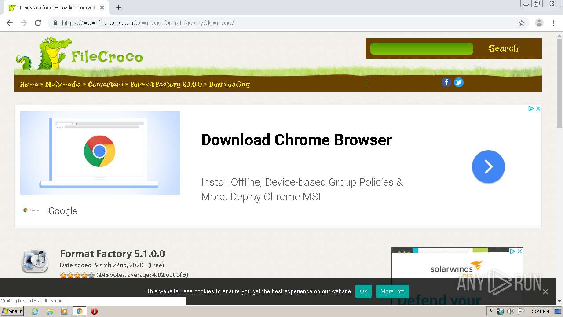Dismiss the cookie notice with X
Screen dimensions: 563x317
[x=545, y=291]
